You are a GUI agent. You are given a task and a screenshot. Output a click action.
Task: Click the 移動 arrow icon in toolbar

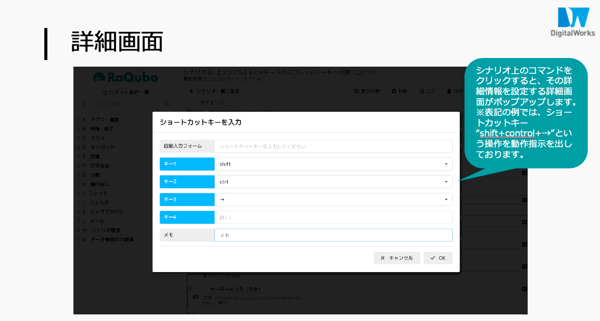pyautogui.click(x=394, y=92)
